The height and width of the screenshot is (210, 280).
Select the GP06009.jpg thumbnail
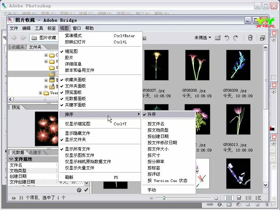[x=238, y=65]
